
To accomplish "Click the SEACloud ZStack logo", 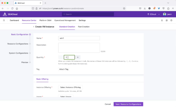I will [10, 14].
